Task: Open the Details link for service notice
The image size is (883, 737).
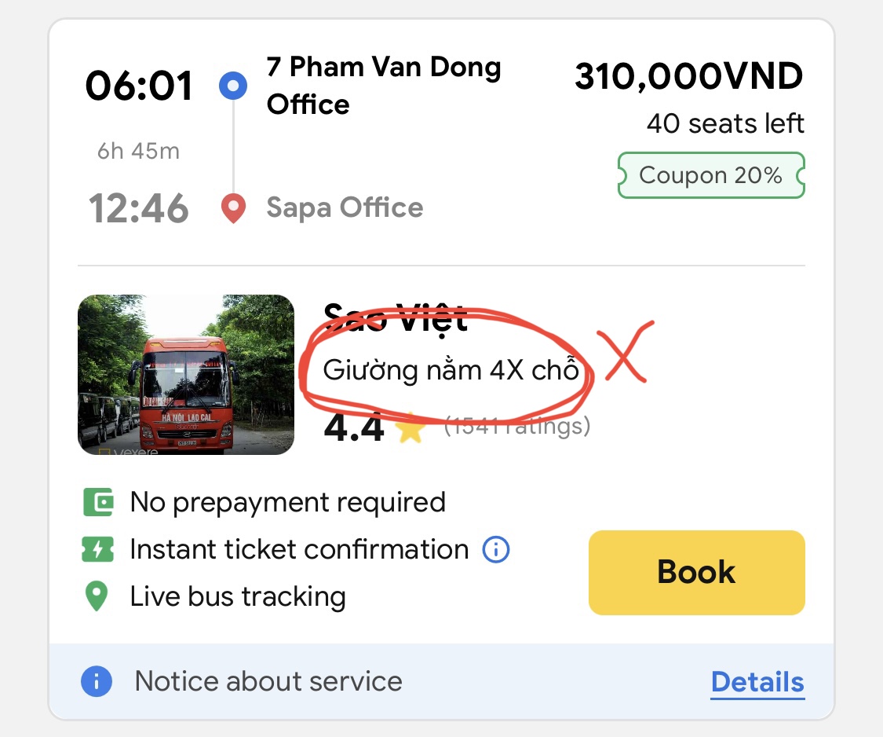Action: coord(757,682)
